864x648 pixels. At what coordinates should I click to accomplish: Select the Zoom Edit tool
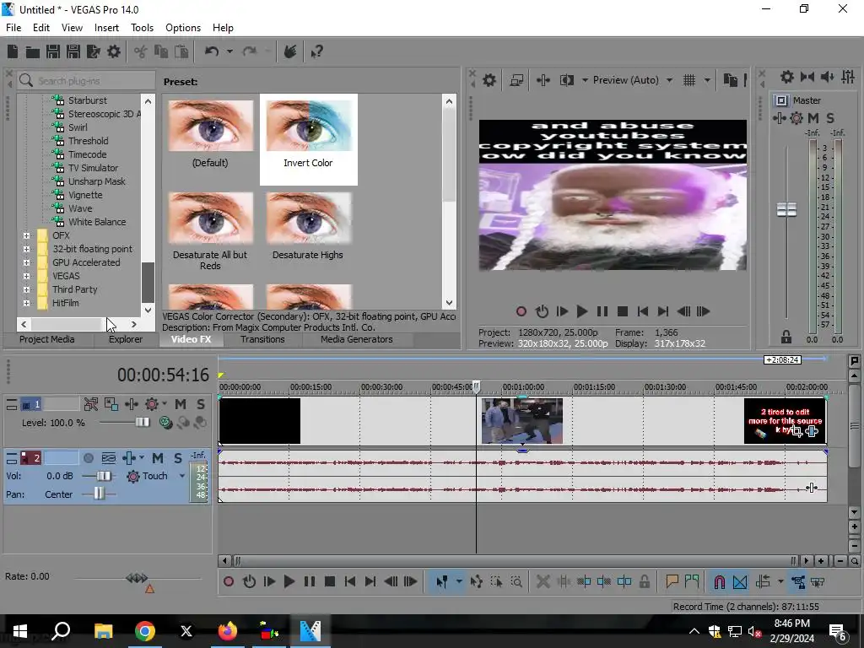point(517,582)
